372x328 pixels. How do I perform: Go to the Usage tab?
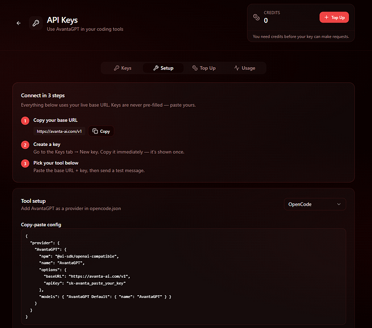coord(245,68)
